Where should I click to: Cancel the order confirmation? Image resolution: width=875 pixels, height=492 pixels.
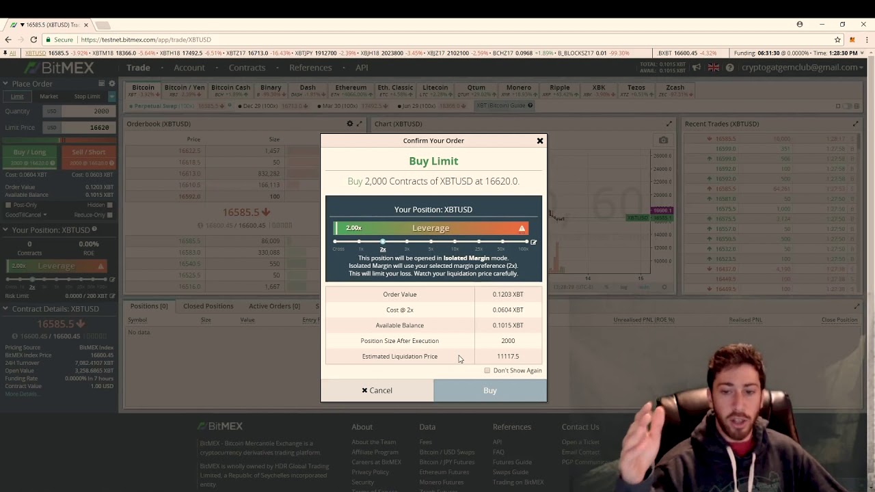pyautogui.click(x=377, y=390)
